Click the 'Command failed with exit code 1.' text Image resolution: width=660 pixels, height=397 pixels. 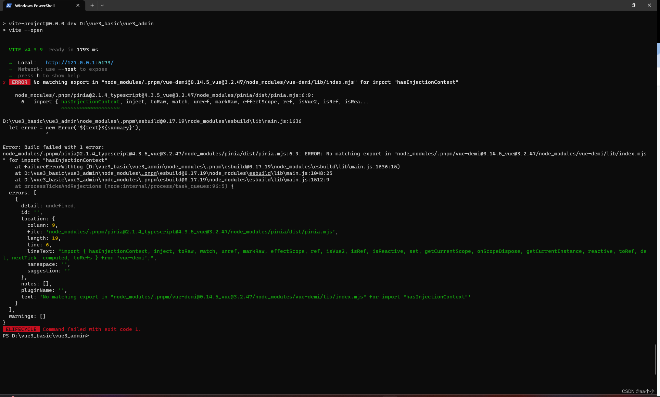coord(92,329)
